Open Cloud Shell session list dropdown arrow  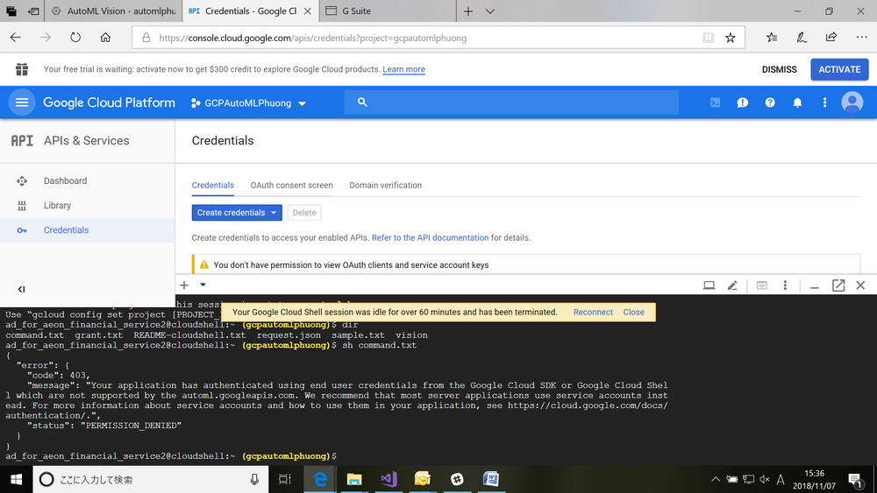tap(203, 285)
